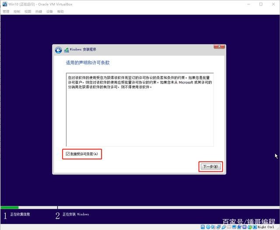This screenshot has width=280, height=230.
Task: Click the recording icon in status bar
Action: pos(239,227)
